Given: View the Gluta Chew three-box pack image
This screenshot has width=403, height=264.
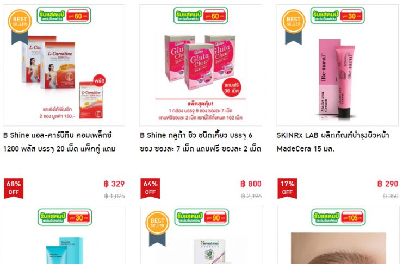Looking at the screenshot, I should (x=201, y=65).
